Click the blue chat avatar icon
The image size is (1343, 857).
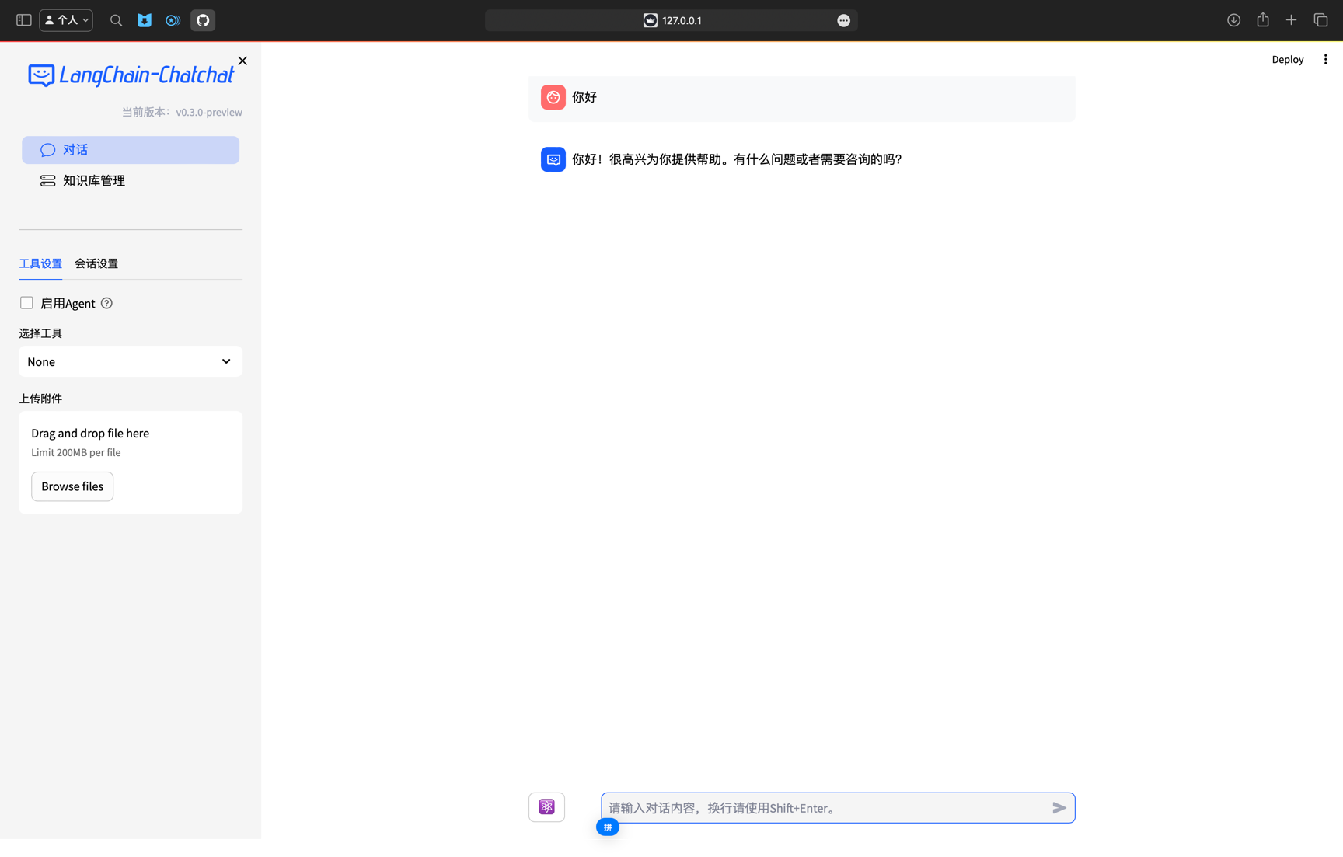click(553, 159)
